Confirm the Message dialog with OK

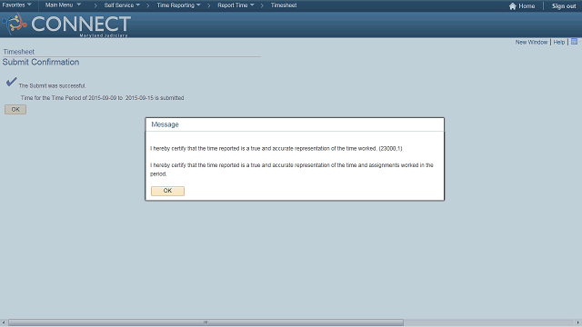tap(167, 191)
